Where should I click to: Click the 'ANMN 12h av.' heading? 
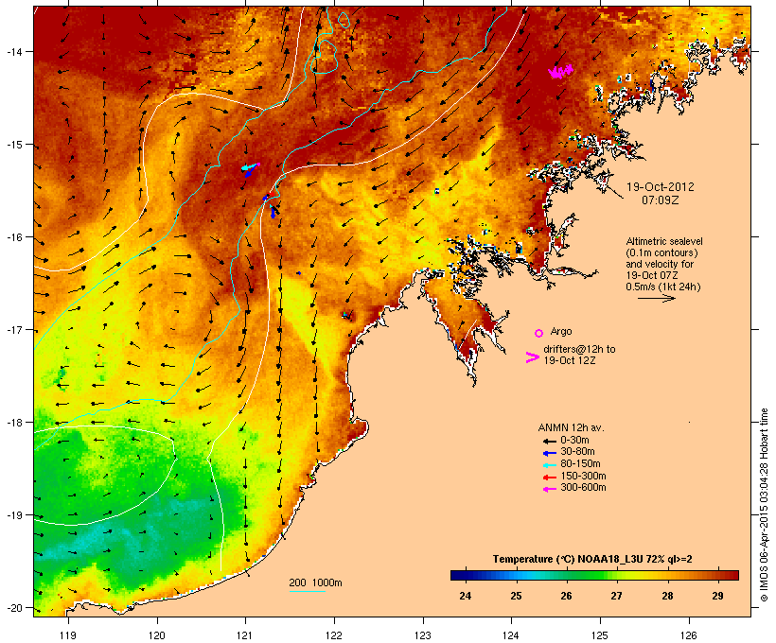571,427
